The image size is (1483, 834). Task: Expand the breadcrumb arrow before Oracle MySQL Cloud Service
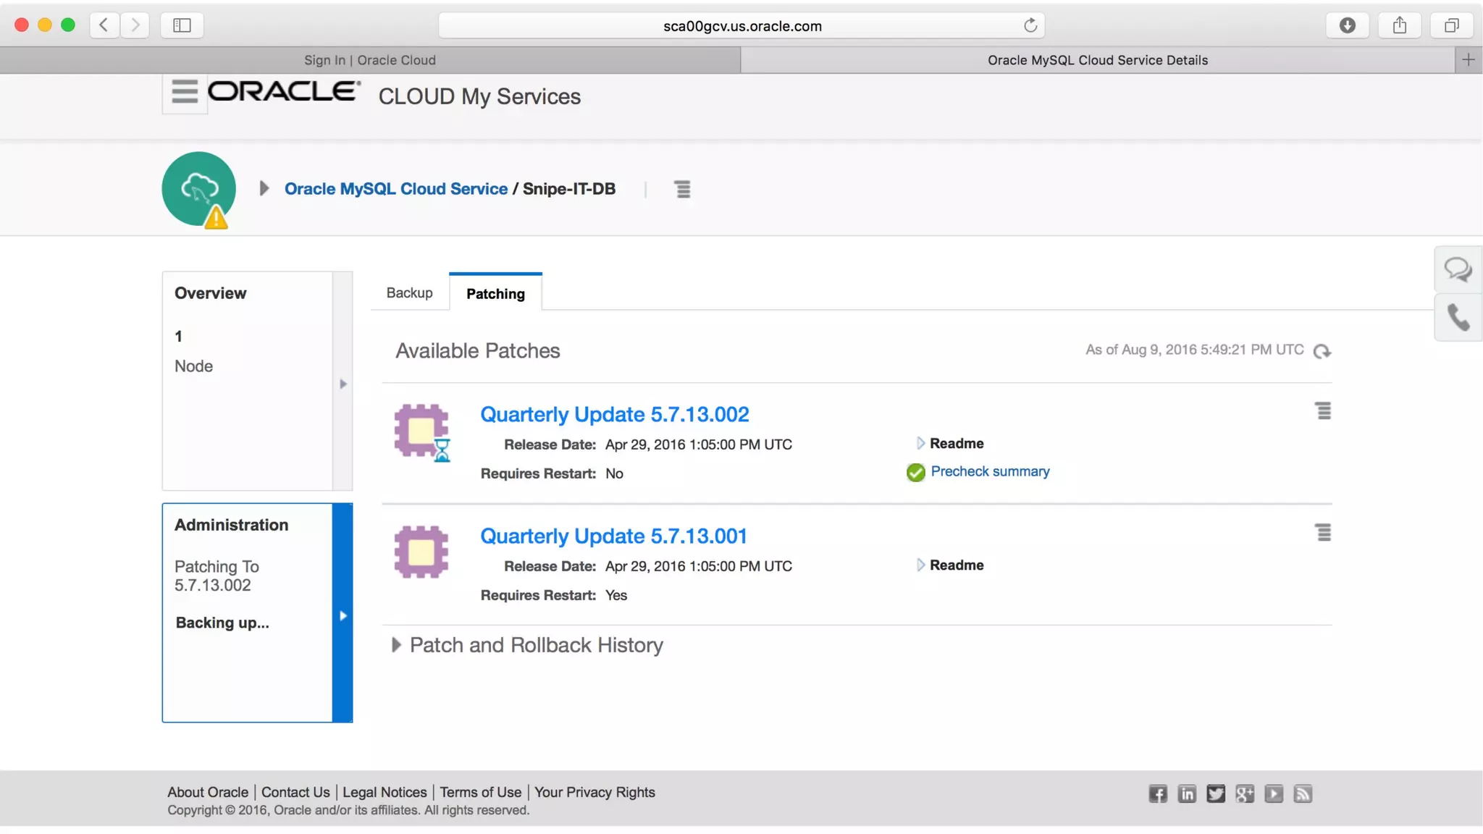coord(264,189)
